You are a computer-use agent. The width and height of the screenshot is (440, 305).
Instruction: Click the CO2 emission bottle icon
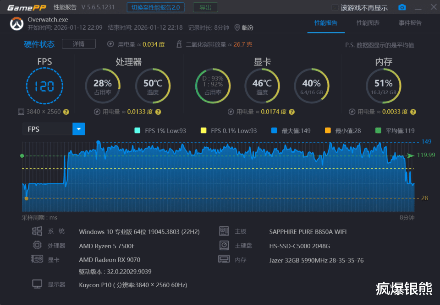click(179, 44)
